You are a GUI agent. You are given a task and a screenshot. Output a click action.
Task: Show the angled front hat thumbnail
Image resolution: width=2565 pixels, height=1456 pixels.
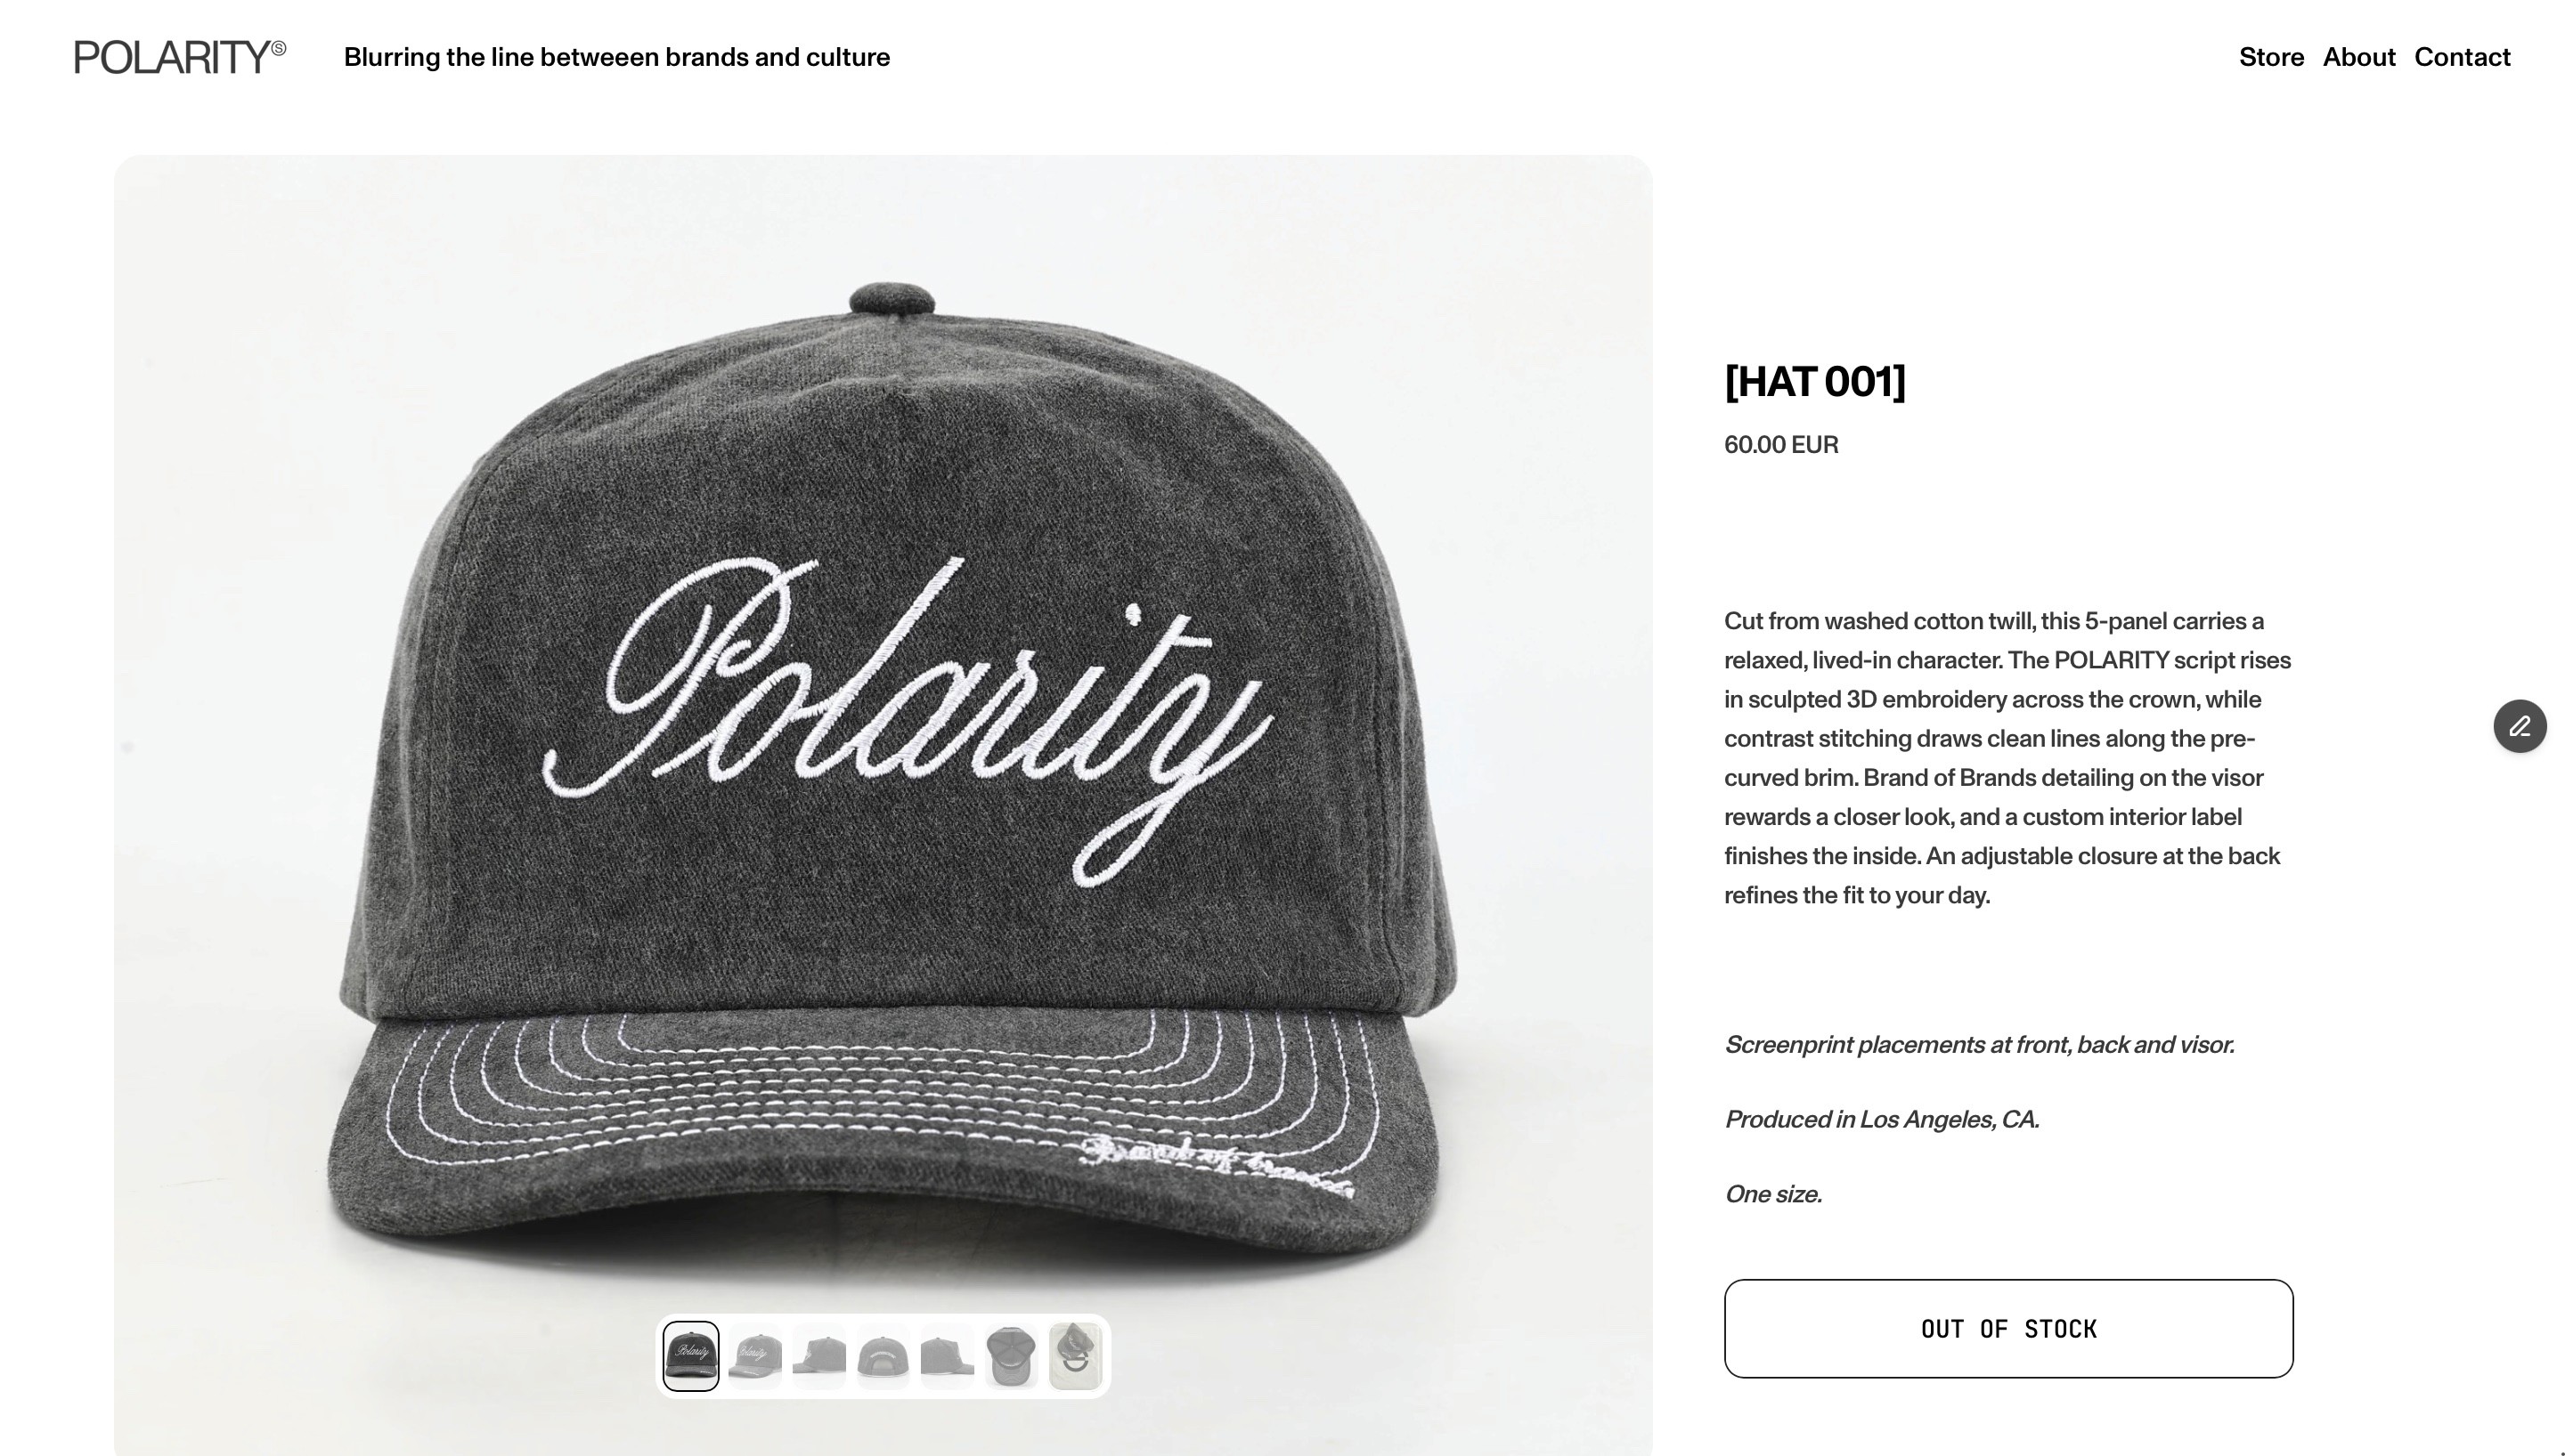click(755, 1356)
